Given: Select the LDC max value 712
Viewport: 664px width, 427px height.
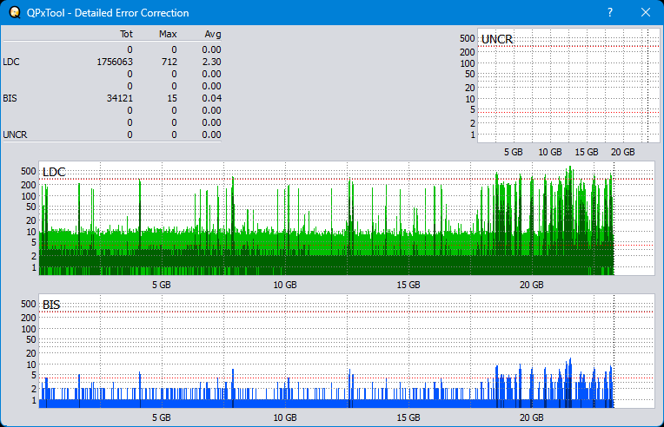Looking at the screenshot, I should (169, 62).
